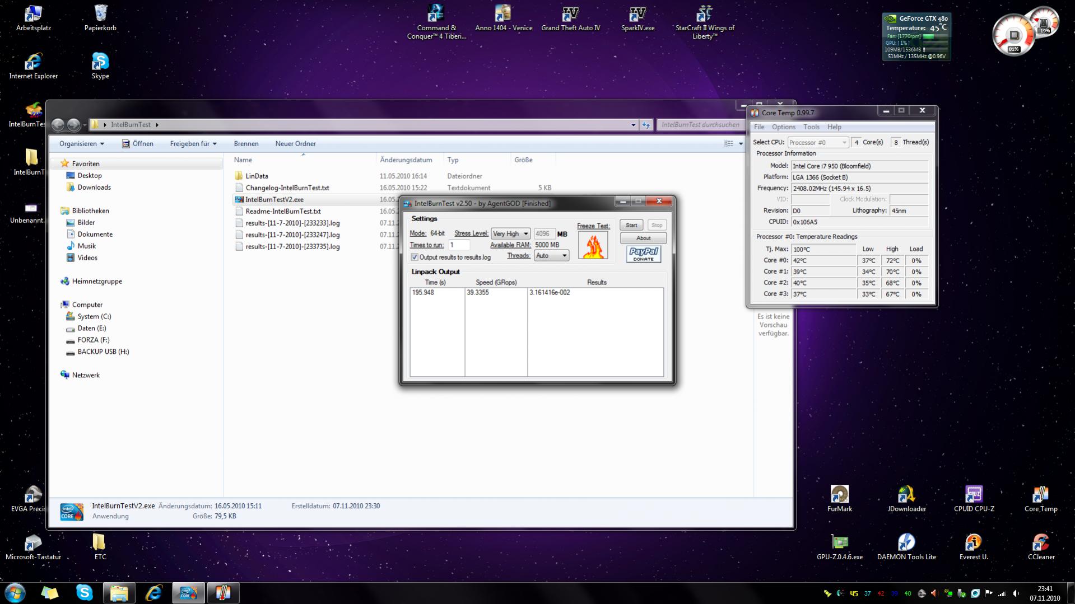1075x604 pixels.
Task: Click the PayPal Donate button
Action: (x=643, y=255)
